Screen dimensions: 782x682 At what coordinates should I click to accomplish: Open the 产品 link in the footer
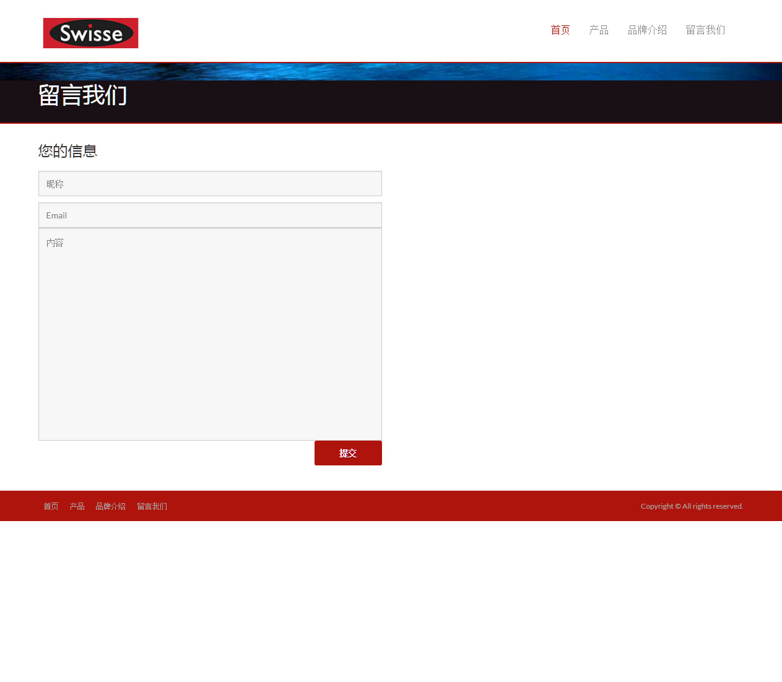click(77, 506)
